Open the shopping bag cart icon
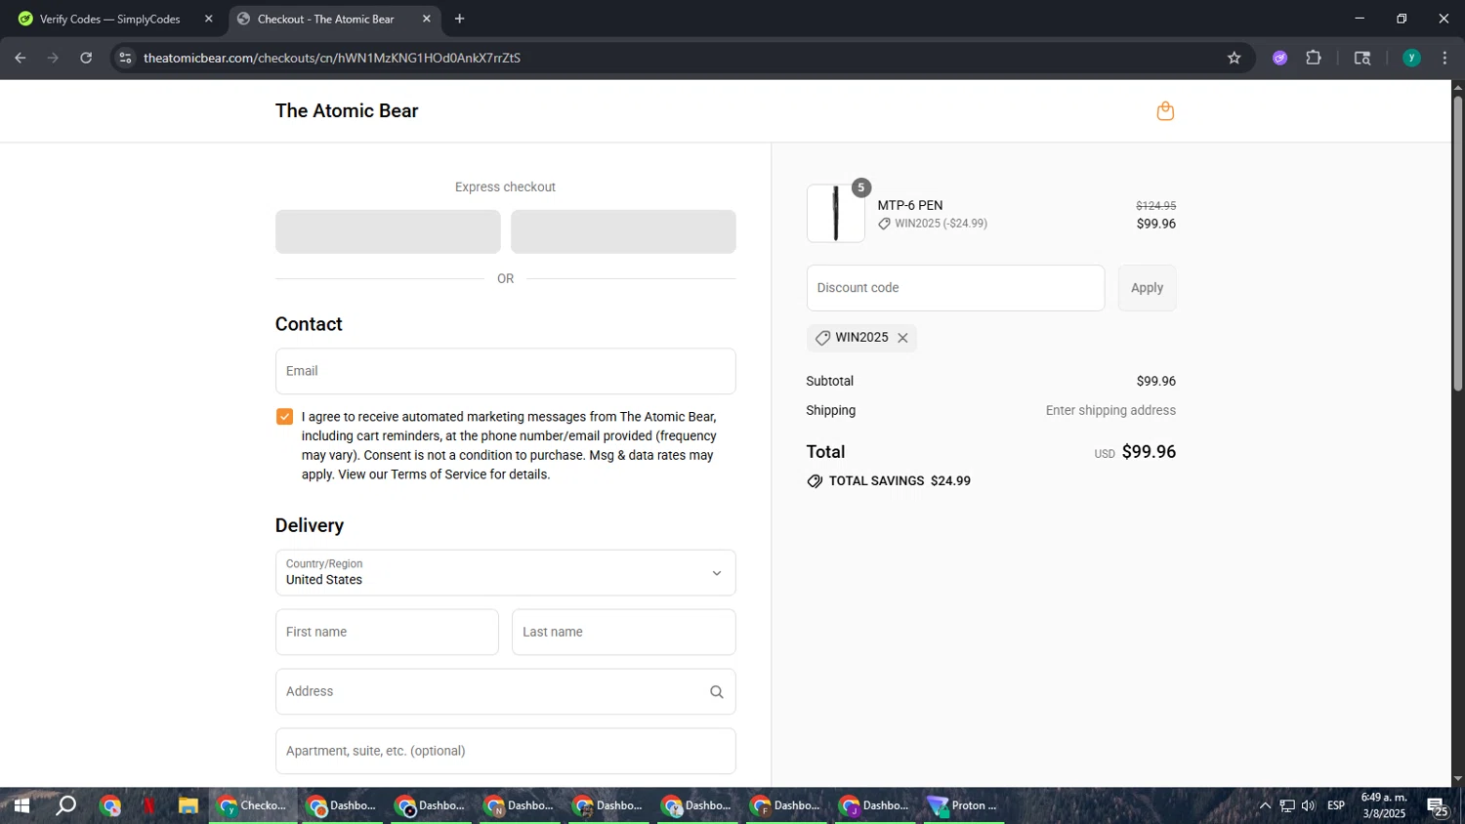The height and width of the screenshot is (824, 1465). (x=1165, y=111)
